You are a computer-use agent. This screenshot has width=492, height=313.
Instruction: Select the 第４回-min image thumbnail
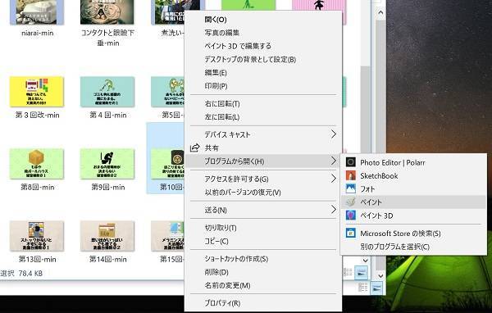[x=107, y=92]
